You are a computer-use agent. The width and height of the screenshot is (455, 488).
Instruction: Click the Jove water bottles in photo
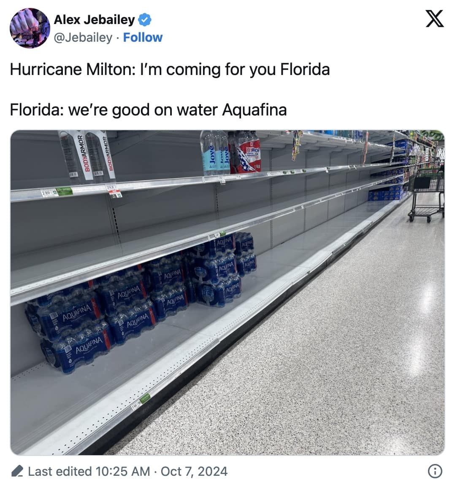pos(214,153)
